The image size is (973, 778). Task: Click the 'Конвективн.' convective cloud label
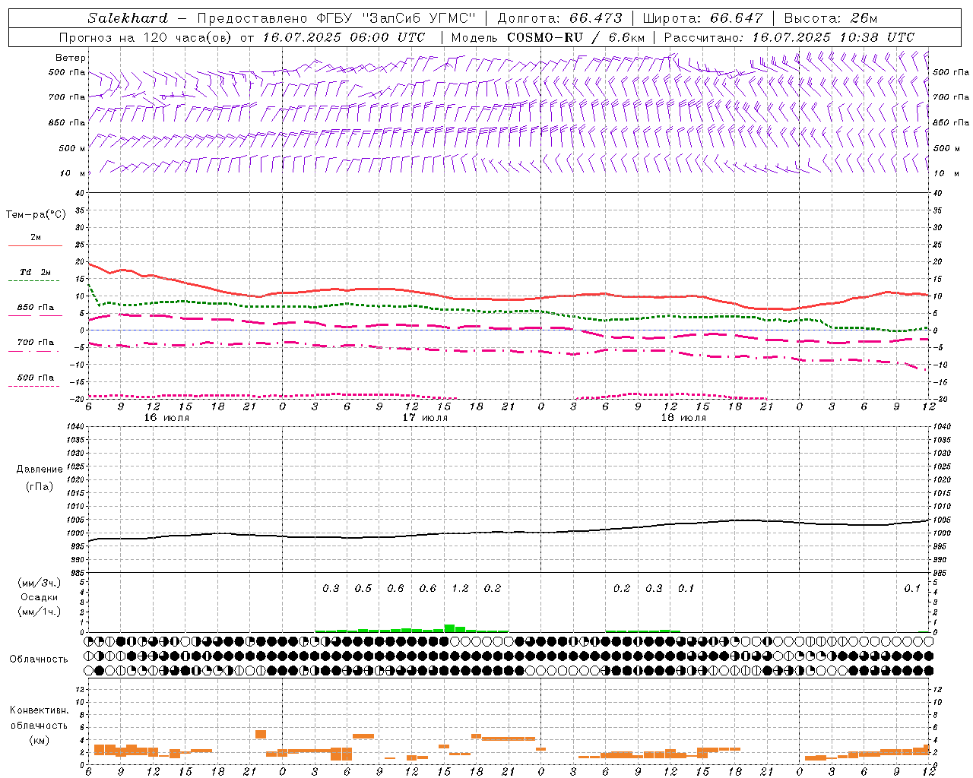39,710
